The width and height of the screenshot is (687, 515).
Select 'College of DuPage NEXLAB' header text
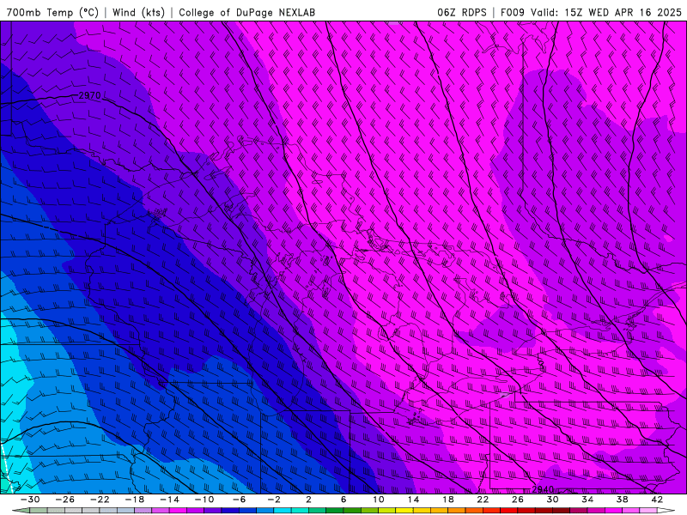coord(246,12)
